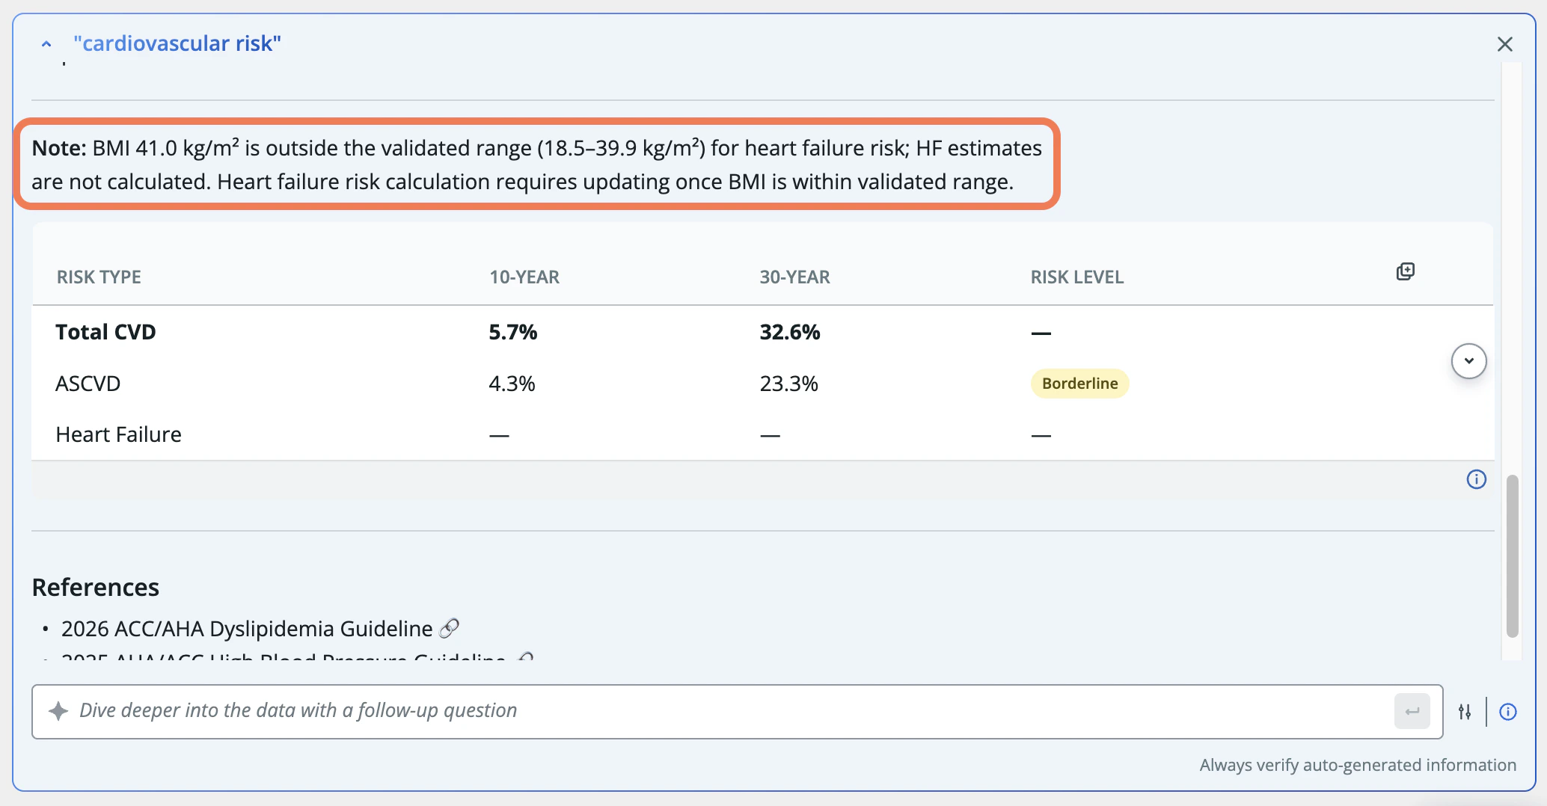This screenshot has width=1547, height=806.
Task: Open the response settings sliders icon
Action: coord(1465,711)
